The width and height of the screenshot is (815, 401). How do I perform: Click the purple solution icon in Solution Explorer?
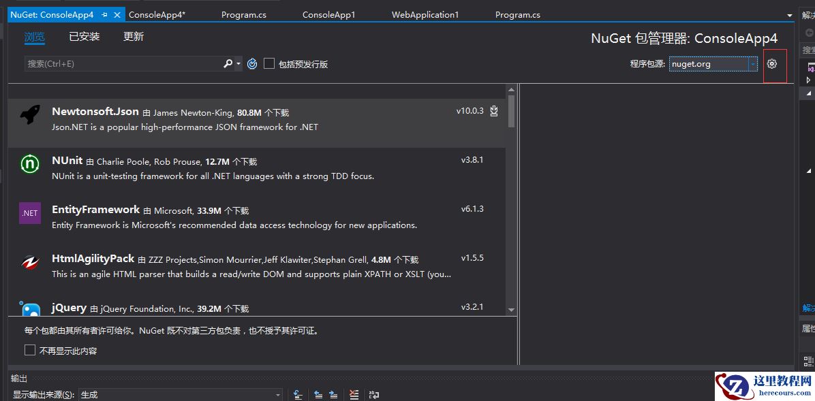coord(810,68)
